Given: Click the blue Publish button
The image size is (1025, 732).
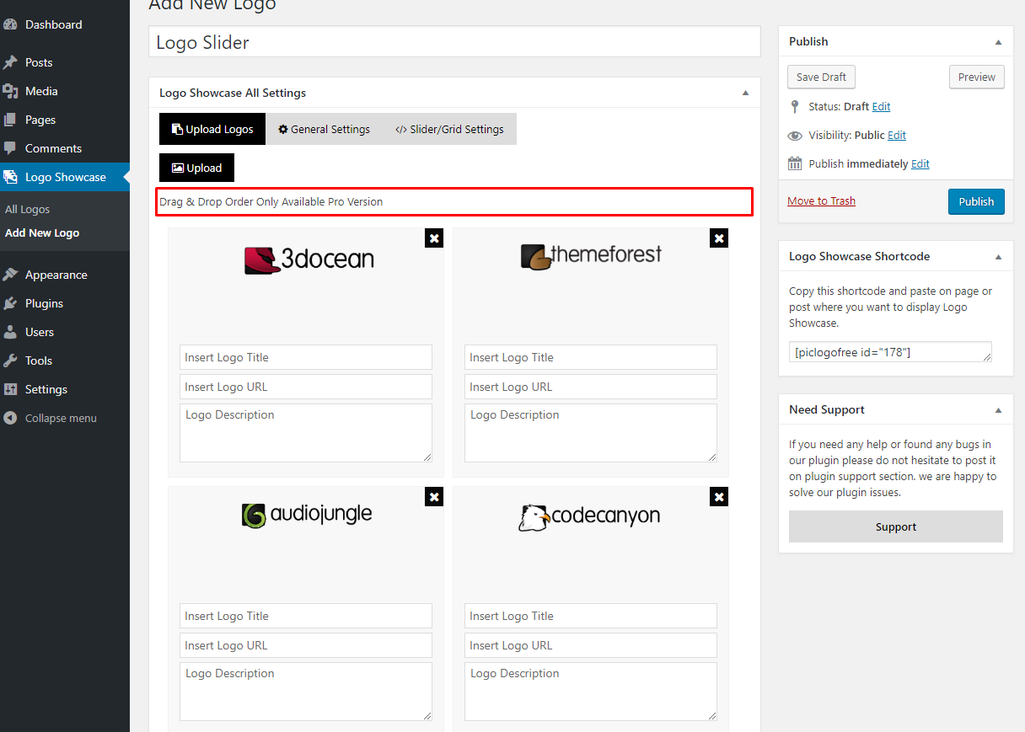Looking at the screenshot, I should point(976,201).
